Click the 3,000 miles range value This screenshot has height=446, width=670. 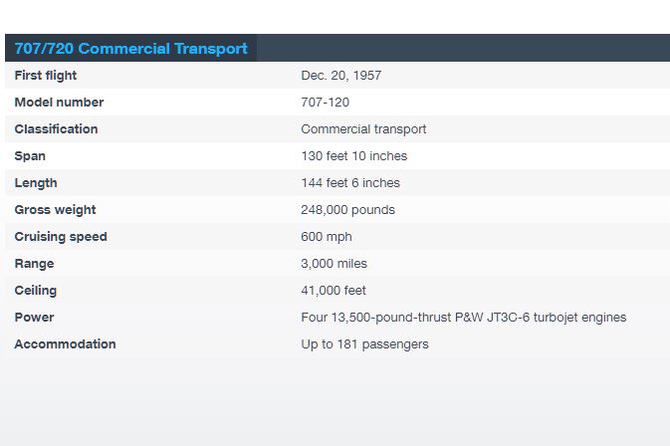[335, 264]
